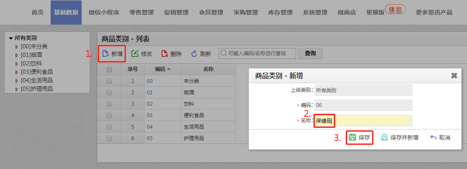Click the 名称 input field with 保健品
The height and width of the screenshot is (169, 467).
pos(363,121)
